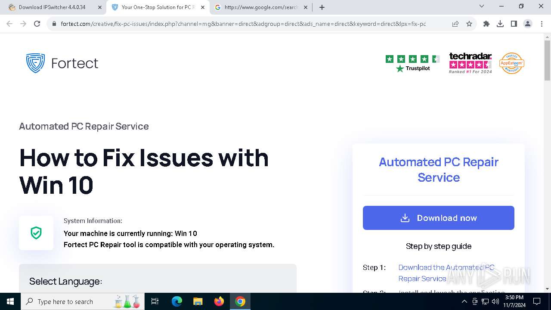The height and width of the screenshot is (310, 551).
Task: Click the Fortect logo
Action: pyautogui.click(x=62, y=63)
